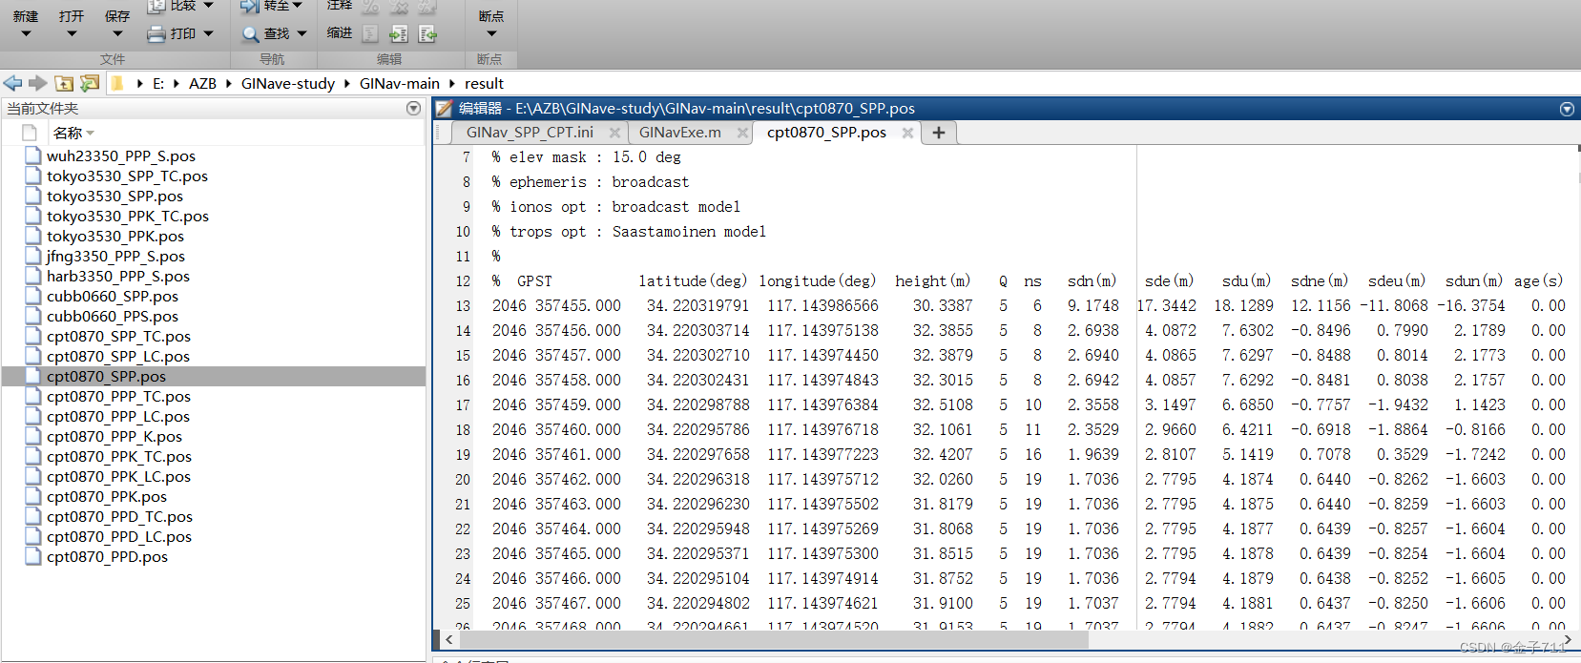The width and height of the screenshot is (1581, 663).
Task: Select cpt0870_PPP_K.pos in file list
Action: 114,436
